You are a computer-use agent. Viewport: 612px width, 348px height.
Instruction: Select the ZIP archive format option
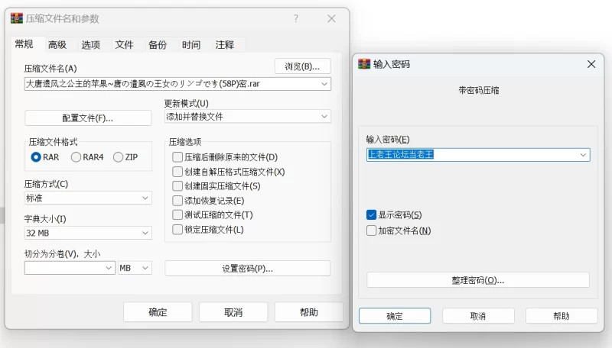click(x=119, y=157)
